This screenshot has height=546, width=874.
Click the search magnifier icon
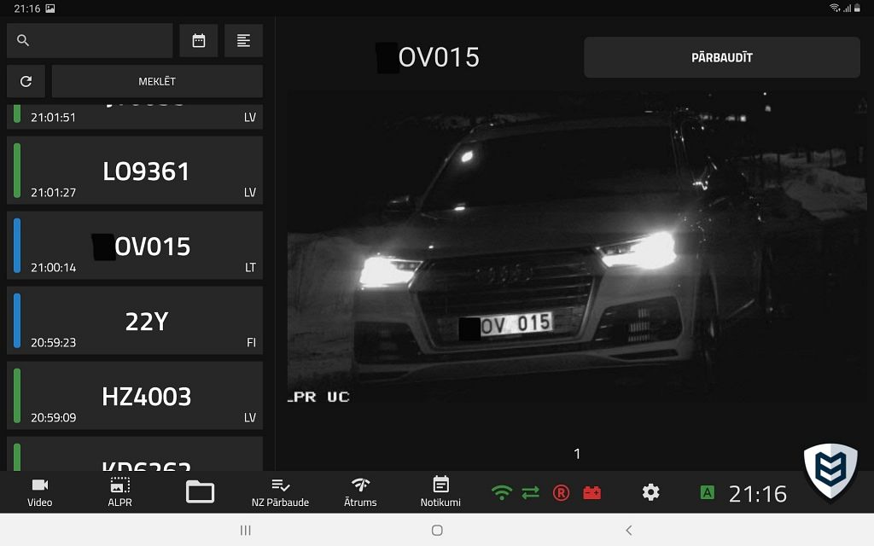point(23,40)
